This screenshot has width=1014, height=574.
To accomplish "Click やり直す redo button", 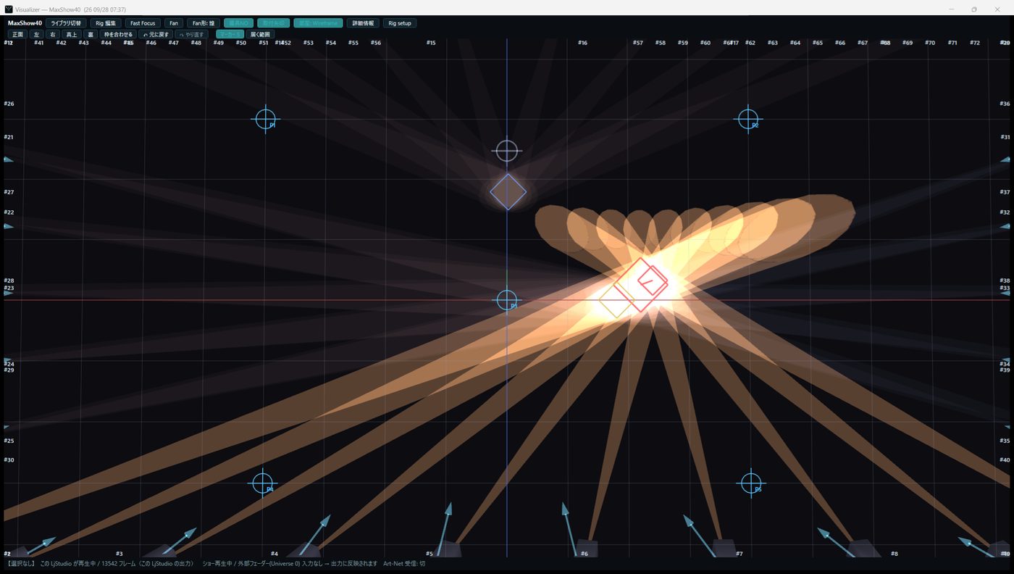I will [192, 34].
